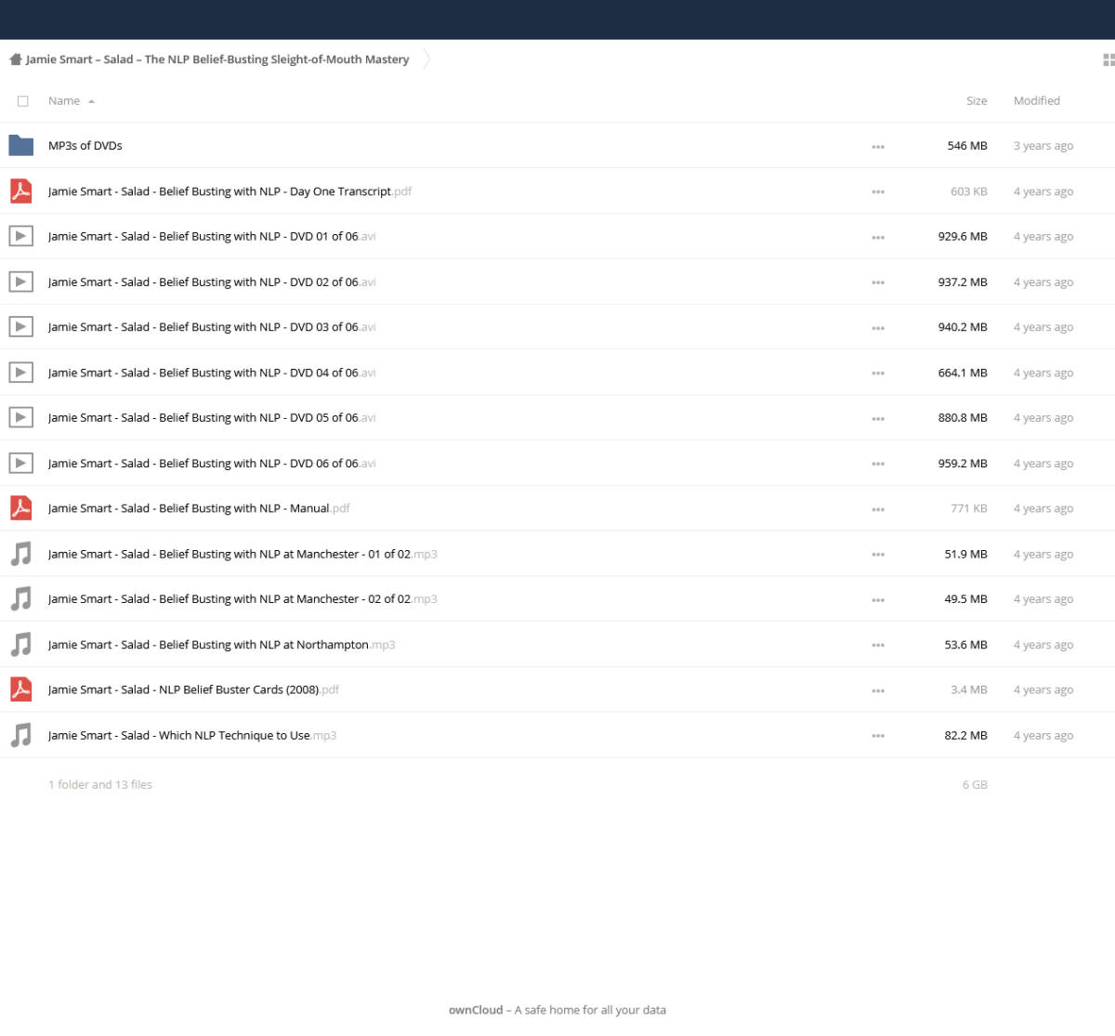Viewport: 1115px width, 1036px height.
Task: Click audio icon for Northampton mp3
Action: (21, 645)
